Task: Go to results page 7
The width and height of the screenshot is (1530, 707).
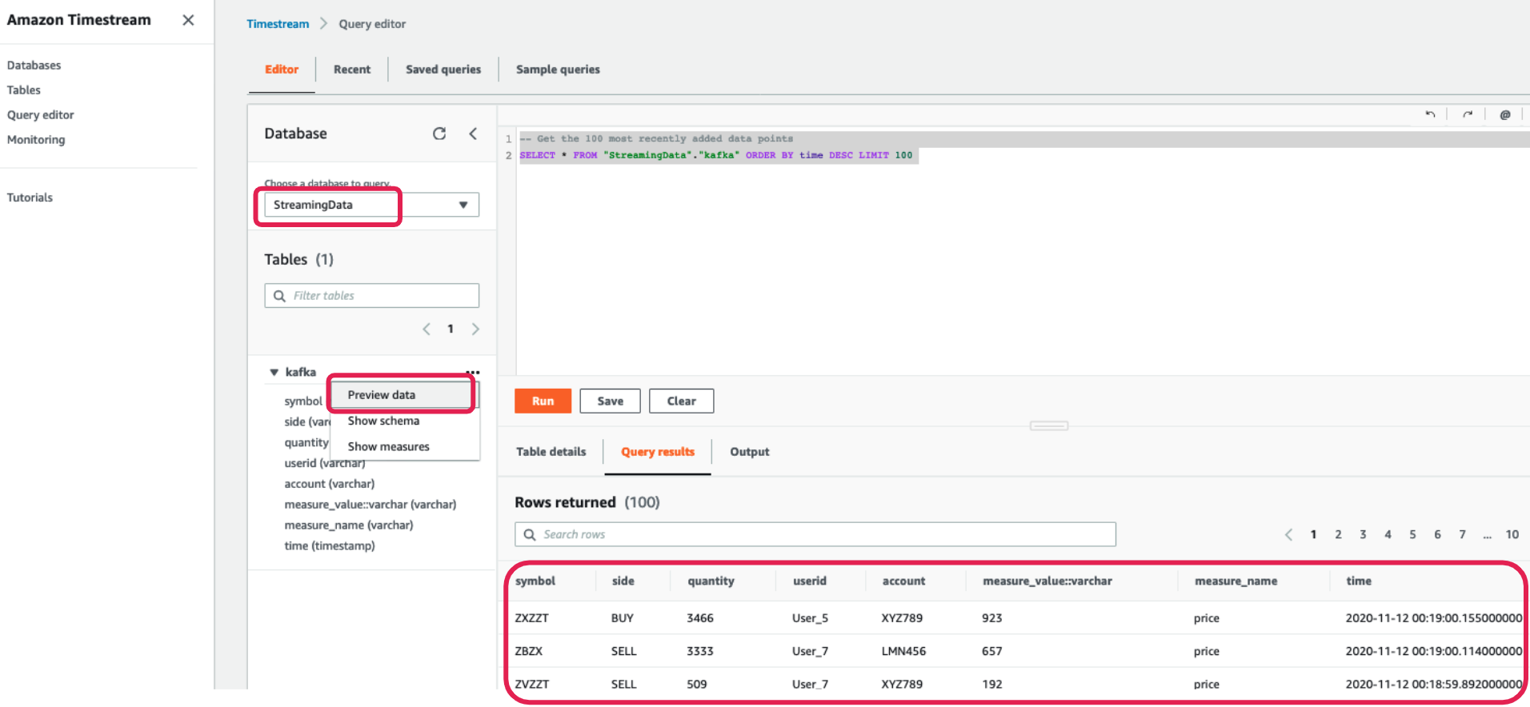Action: click(1462, 534)
